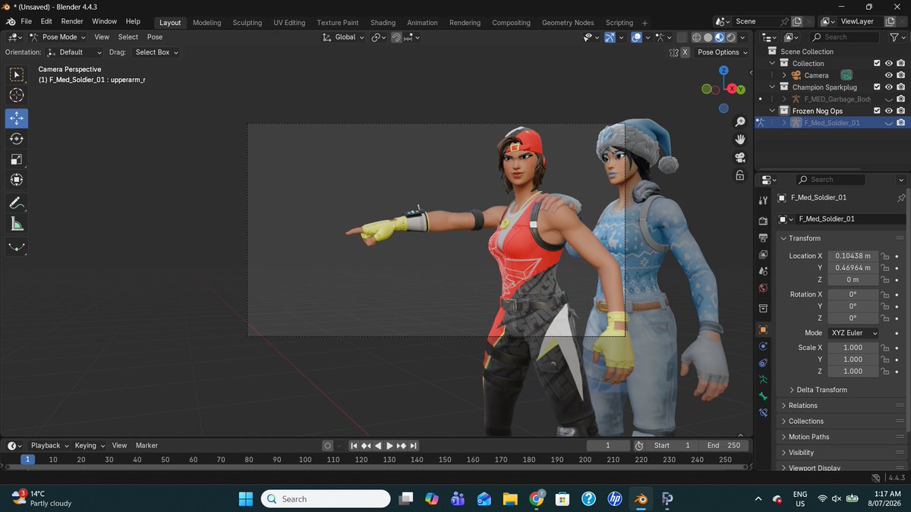
Task: Open the Bone Constraints properties tab
Action: (763, 413)
